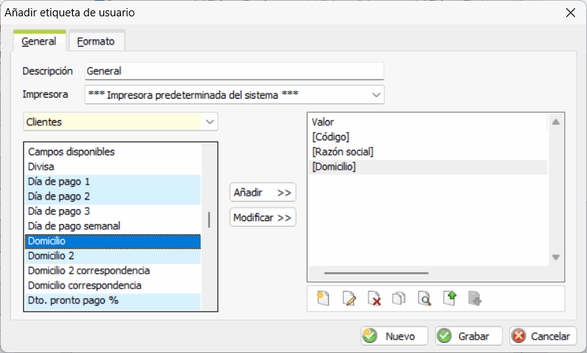Open the Impresora printer dropdown
Screen dimensions: 587x353
(x=376, y=95)
